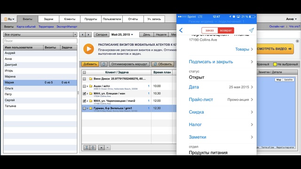Switch to the Отчёты tab
Image resolution: width=301 pixels, height=169 pixels.
133,19
